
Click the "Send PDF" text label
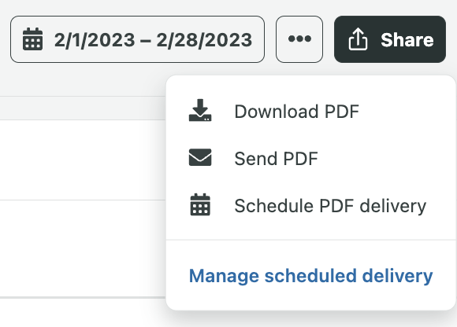click(x=276, y=159)
